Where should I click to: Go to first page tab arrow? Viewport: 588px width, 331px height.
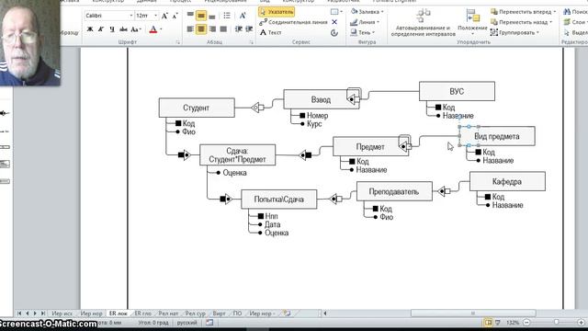pyautogui.click(x=19, y=314)
